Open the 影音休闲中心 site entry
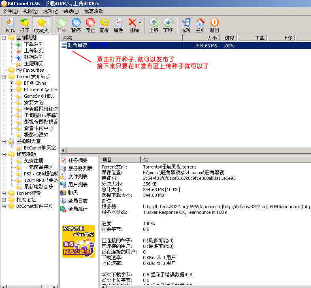The width and height of the screenshot is (311, 288). click(39, 128)
